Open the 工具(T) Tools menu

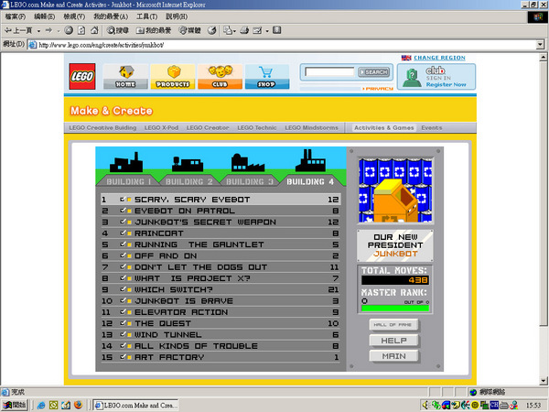point(146,16)
